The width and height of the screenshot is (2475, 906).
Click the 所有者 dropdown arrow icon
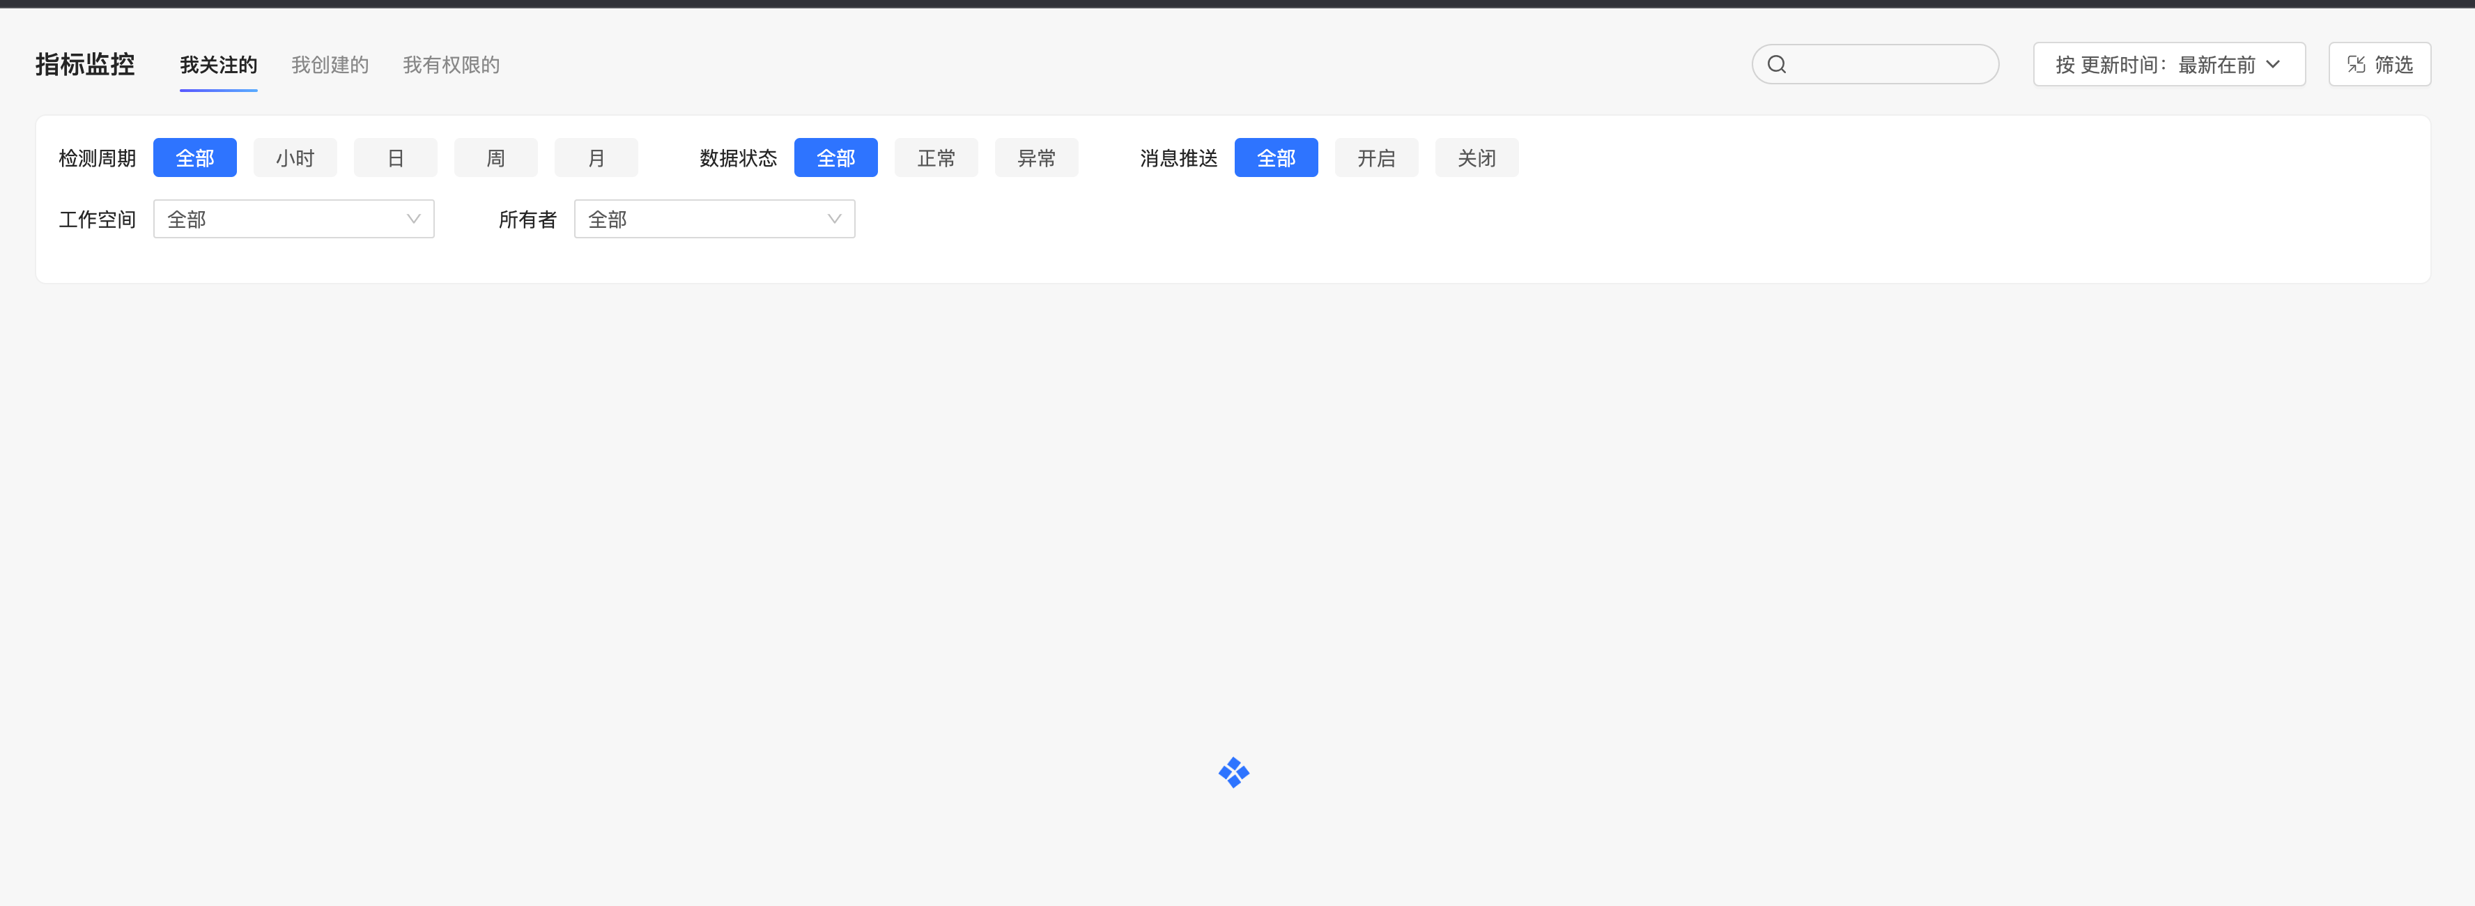point(834,218)
